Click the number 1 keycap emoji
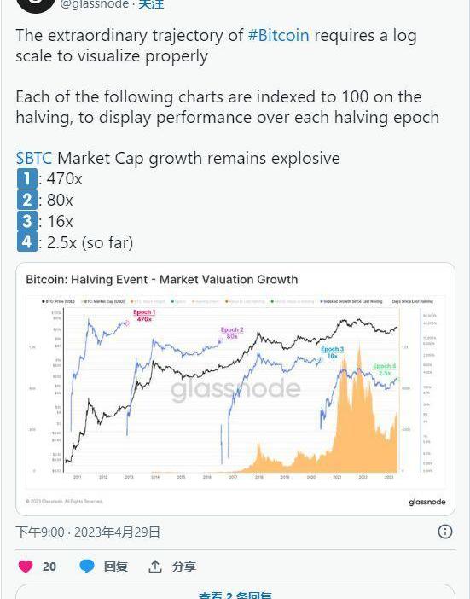Screen dimensions: 470x599 (x=27, y=178)
